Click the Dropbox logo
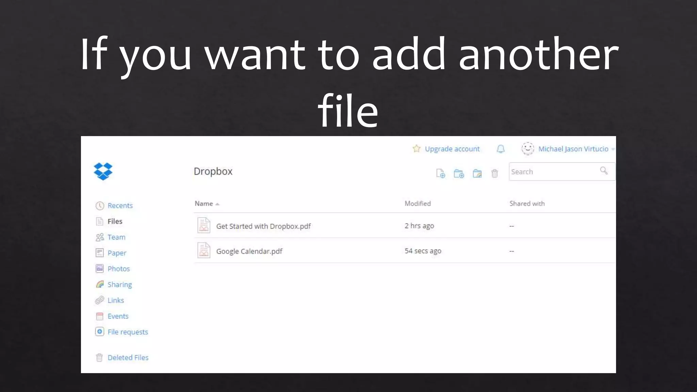 point(103,171)
